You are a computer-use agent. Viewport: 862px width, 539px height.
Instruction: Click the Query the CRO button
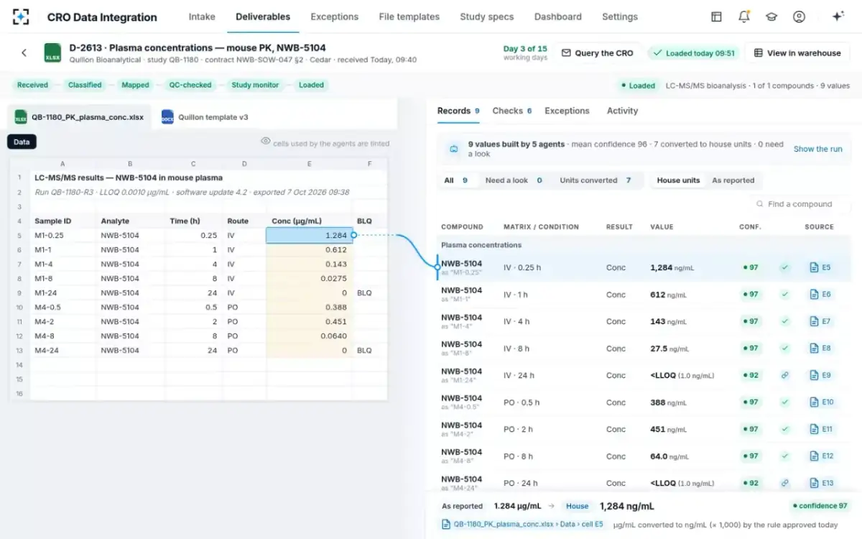point(597,53)
